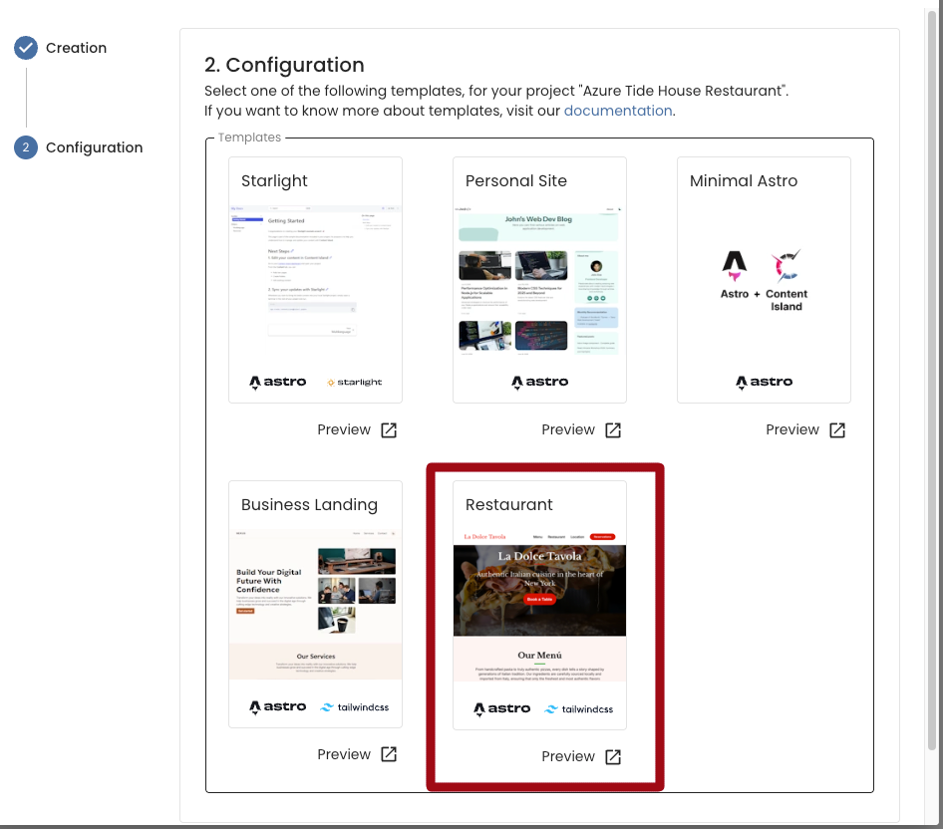
Task: Pick the Business Landing template thumbnail
Action: coord(315,603)
